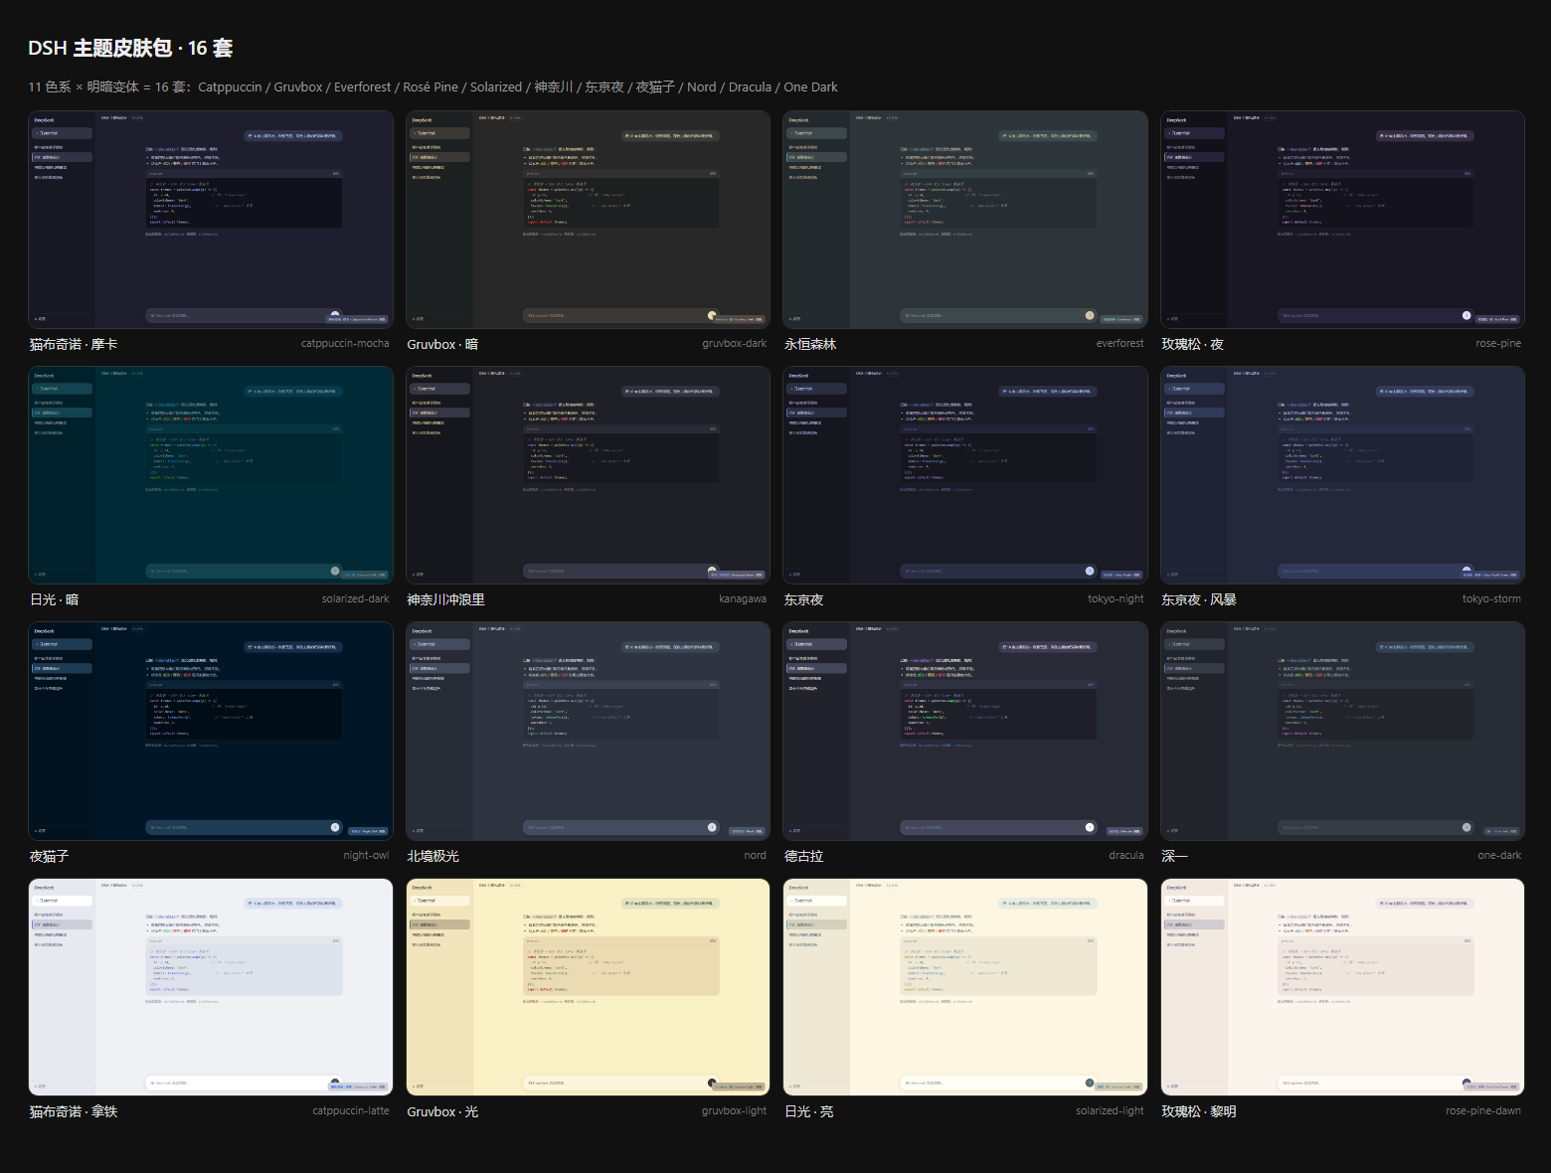Open the dracula theme preview thumbnail
Viewport: 1551px width, 1173px height.
(965, 731)
